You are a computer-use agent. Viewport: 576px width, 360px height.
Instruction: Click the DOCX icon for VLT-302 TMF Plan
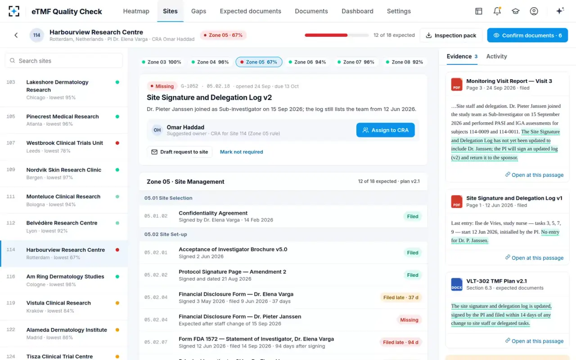click(457, 284)
